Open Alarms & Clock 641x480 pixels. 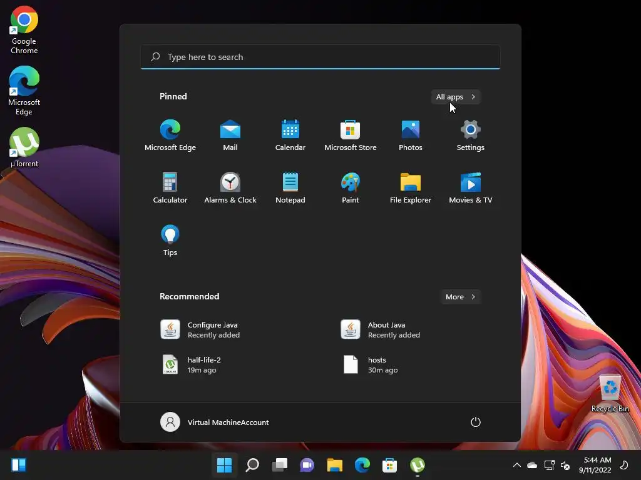[230, 187]
